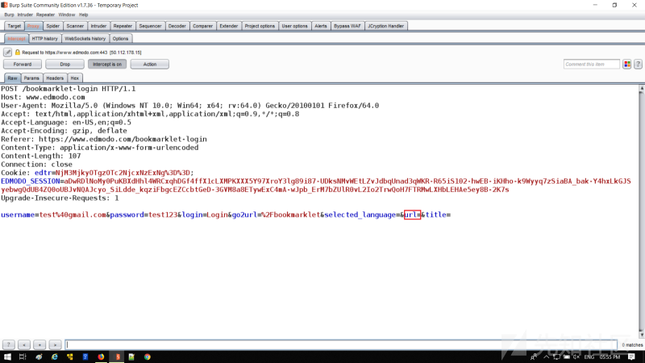
Task: Switch to the Spider tab
Action: click(x=52, y=26)
